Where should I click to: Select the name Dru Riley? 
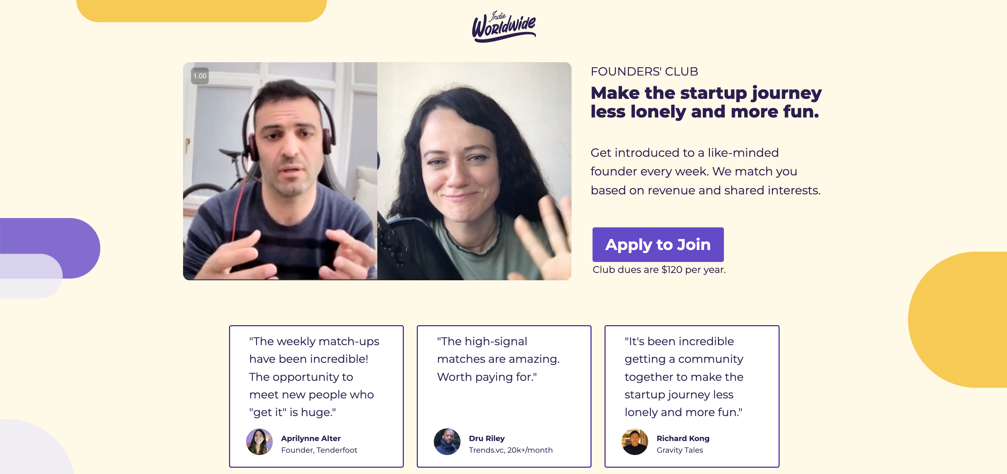tap(487, 438)
